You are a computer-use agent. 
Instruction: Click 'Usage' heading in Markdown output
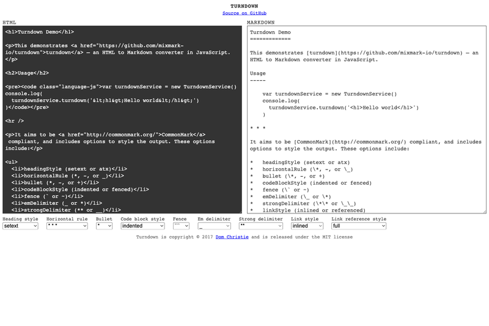[x=257, y=73]
